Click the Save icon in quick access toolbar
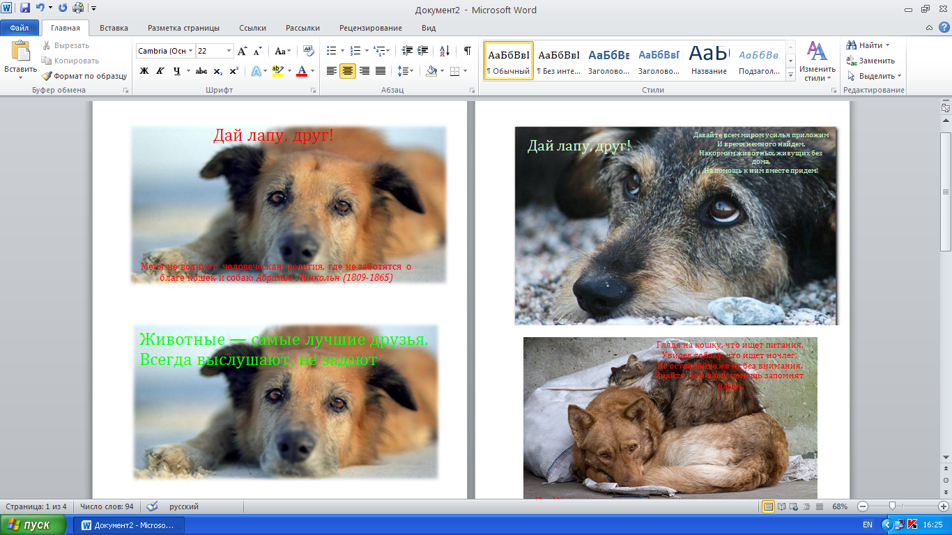The width and height of the screenshot is (952, 535). coord(25,8)
